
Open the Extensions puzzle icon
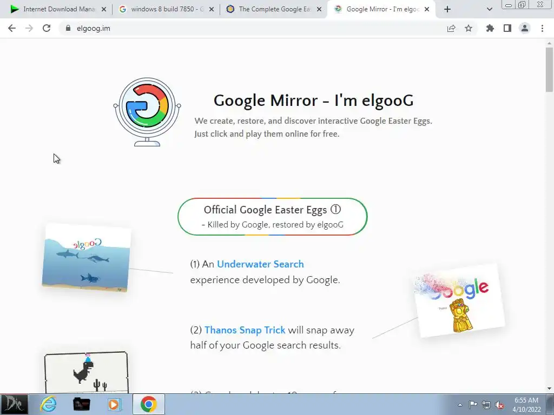click(x=490, y=28)
